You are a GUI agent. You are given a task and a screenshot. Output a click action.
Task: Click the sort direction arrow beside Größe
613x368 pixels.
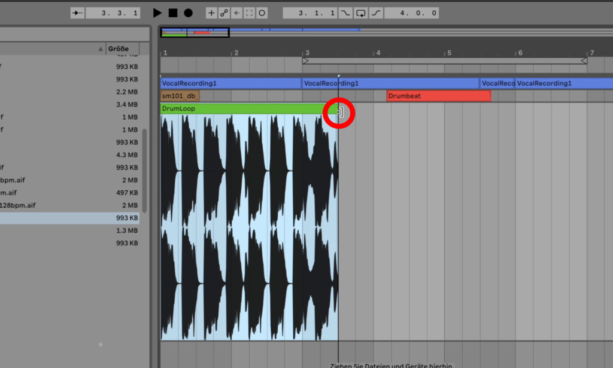click(x=101, y=49)
